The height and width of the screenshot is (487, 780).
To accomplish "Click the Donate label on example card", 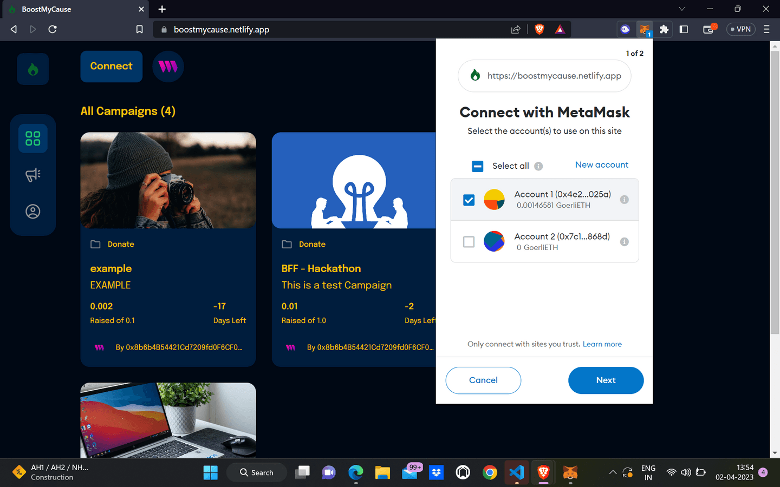I will point(121,244).
